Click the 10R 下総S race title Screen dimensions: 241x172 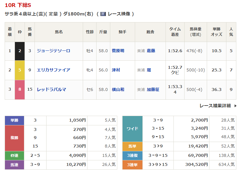18,5
